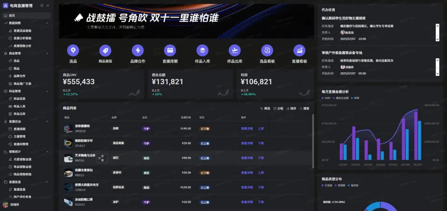
Task: Open the 样品出库 airplane icon shortcut
Action: [x=235, y=50]
